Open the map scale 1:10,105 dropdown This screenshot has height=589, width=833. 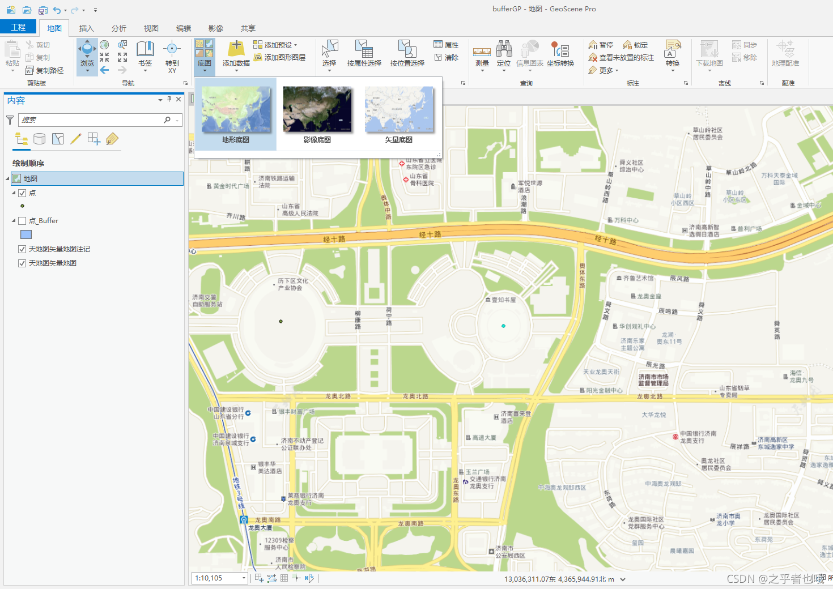(x=244, y=578)
